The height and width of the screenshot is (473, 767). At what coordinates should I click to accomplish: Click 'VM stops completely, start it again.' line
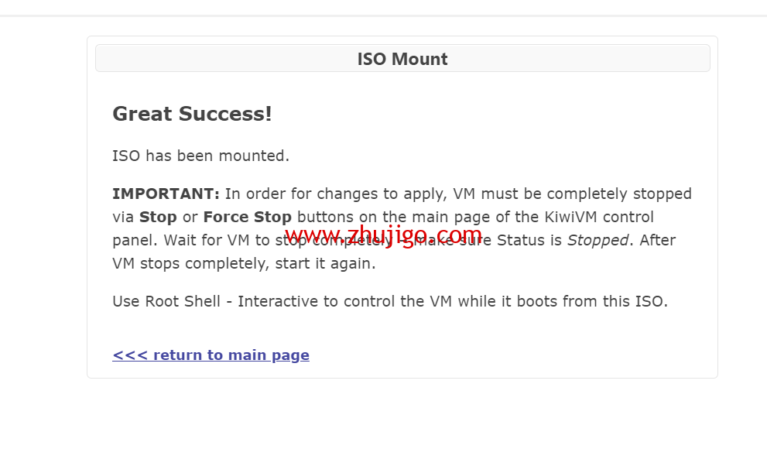click(244, 264)
